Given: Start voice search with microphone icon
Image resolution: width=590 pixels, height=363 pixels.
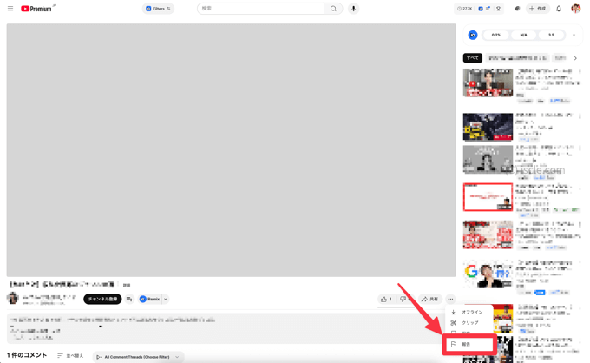Looking at the screenshot, I should [353, 9].
